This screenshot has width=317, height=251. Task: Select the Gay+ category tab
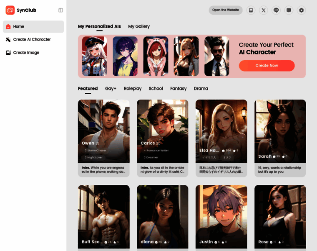tap(111, 89)
